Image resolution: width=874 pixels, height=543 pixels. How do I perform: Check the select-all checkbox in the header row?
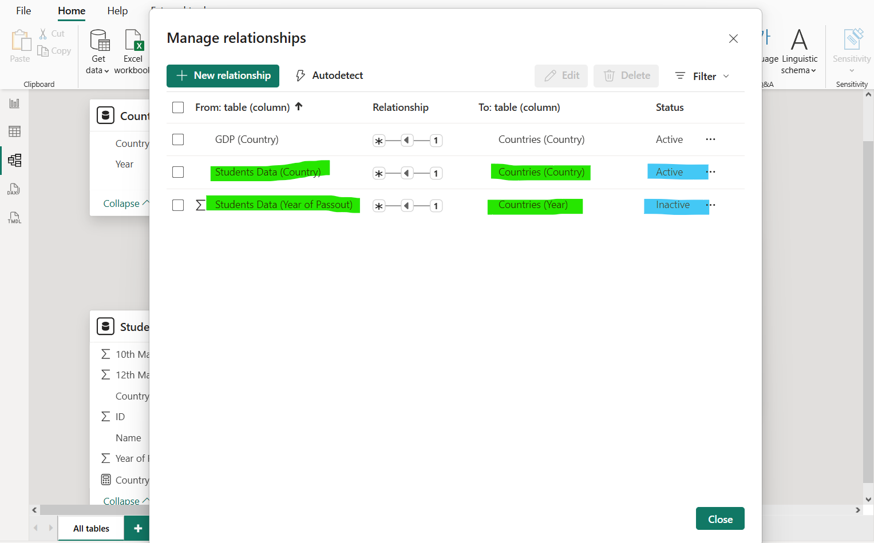tap(178, 107)
